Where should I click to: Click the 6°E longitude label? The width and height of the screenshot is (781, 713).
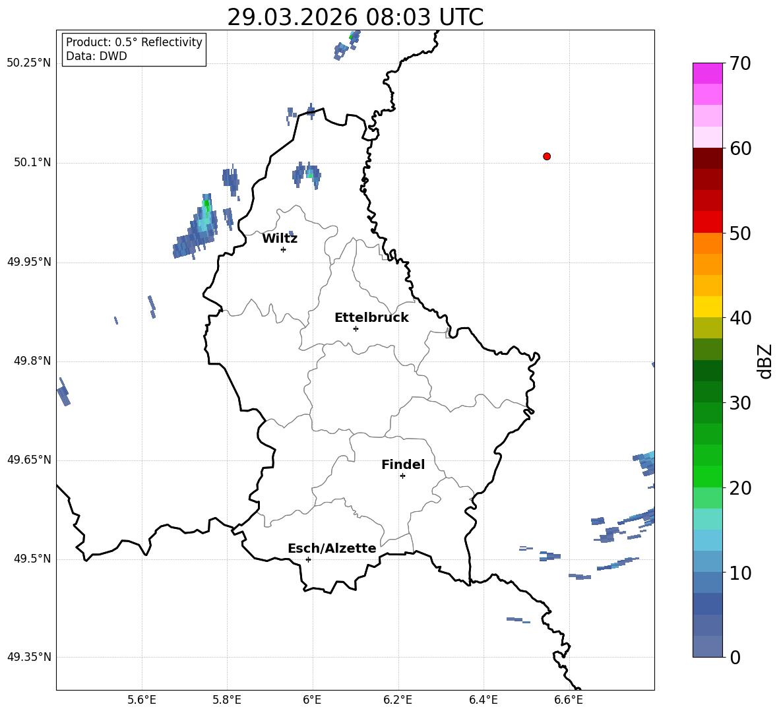click(312, 700)
